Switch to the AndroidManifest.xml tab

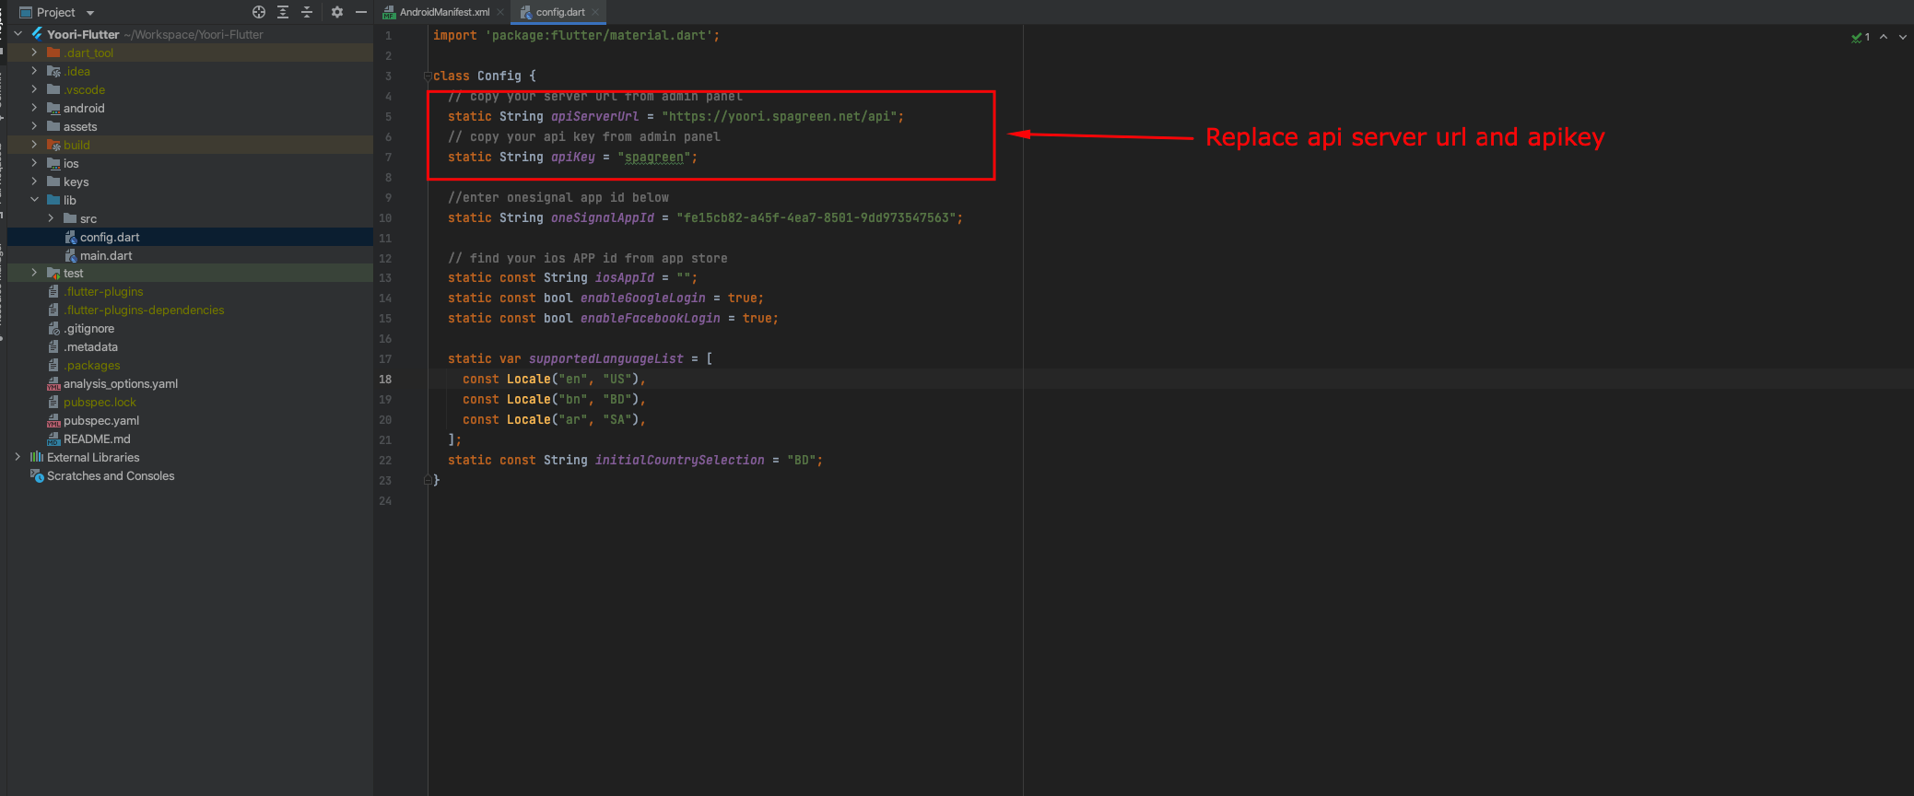[444, 12]
